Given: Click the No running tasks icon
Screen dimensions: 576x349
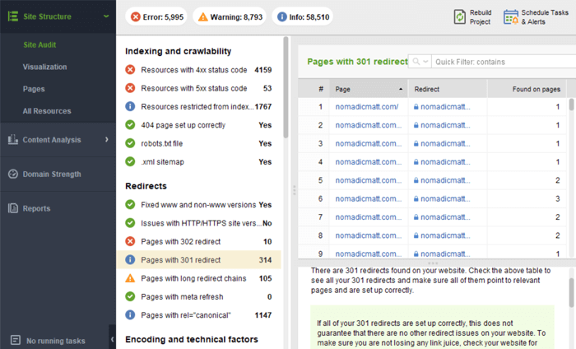Looking at the screenshot, I should tap(16, 340).
